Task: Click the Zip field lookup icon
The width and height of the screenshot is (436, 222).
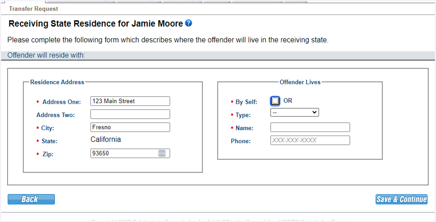Action: coord(162,153)
